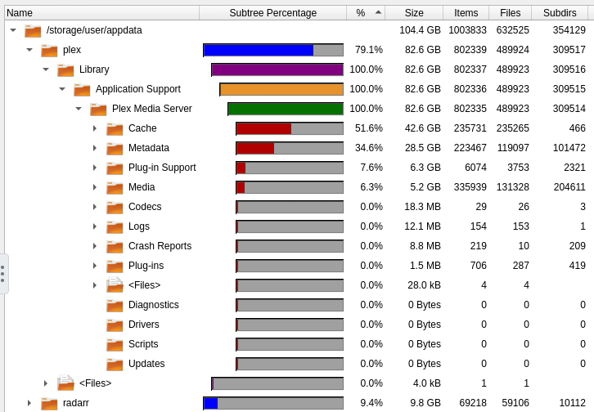Click the Cache folder icon
This screenshot has height=412, width=594.
point(115,129)
